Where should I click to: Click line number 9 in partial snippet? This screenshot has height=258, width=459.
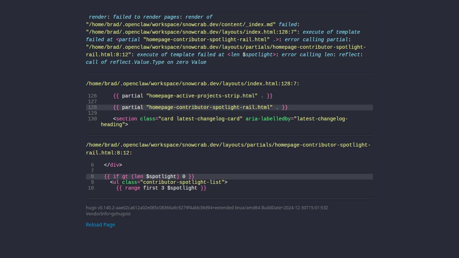[92, 182]
